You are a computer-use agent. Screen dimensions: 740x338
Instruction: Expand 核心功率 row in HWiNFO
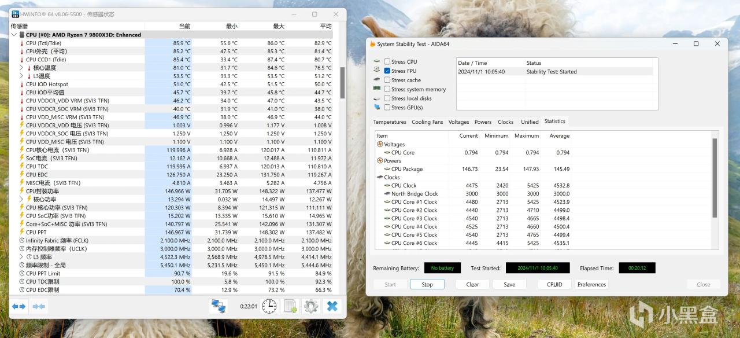tap(22, 199)
